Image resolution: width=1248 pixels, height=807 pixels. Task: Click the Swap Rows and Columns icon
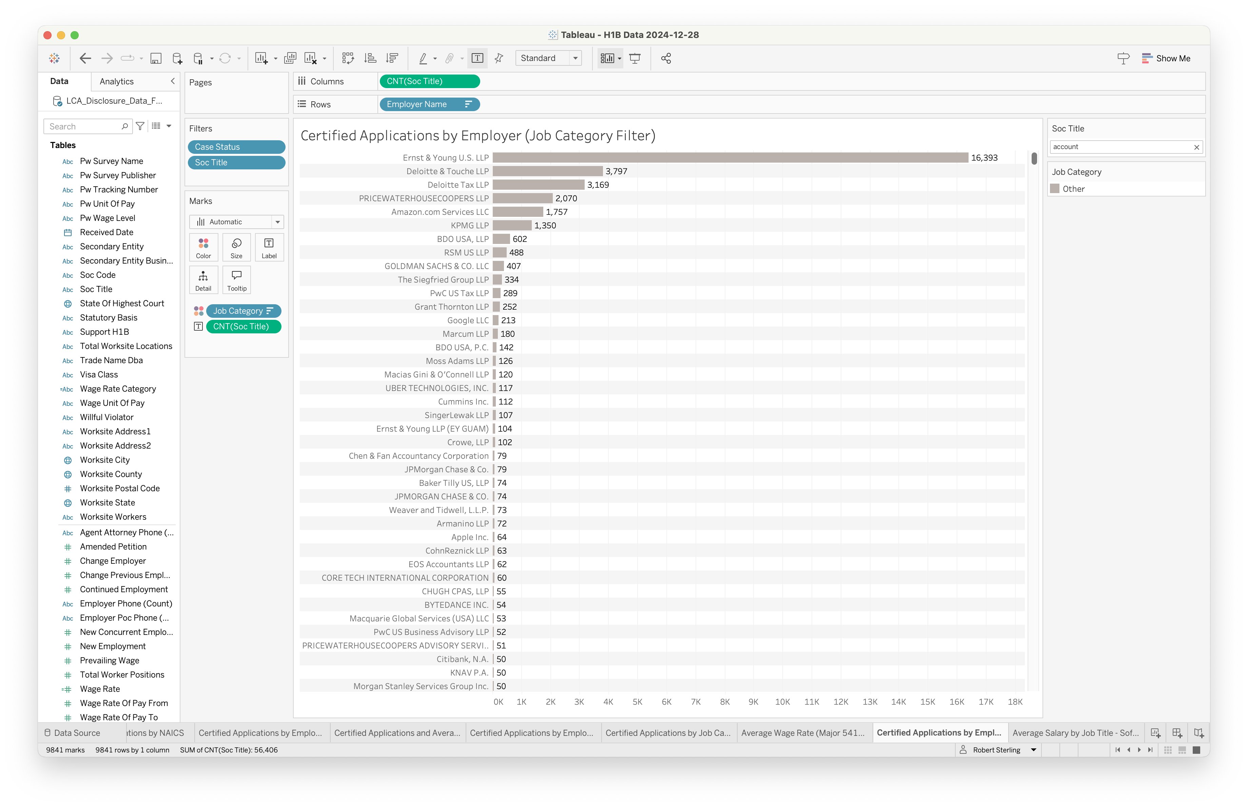click(x=348, y=58)
